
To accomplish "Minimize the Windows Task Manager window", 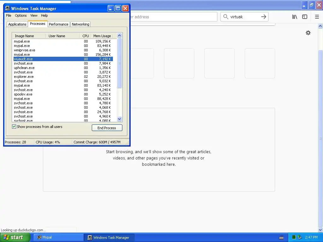I will pos(111,9).
